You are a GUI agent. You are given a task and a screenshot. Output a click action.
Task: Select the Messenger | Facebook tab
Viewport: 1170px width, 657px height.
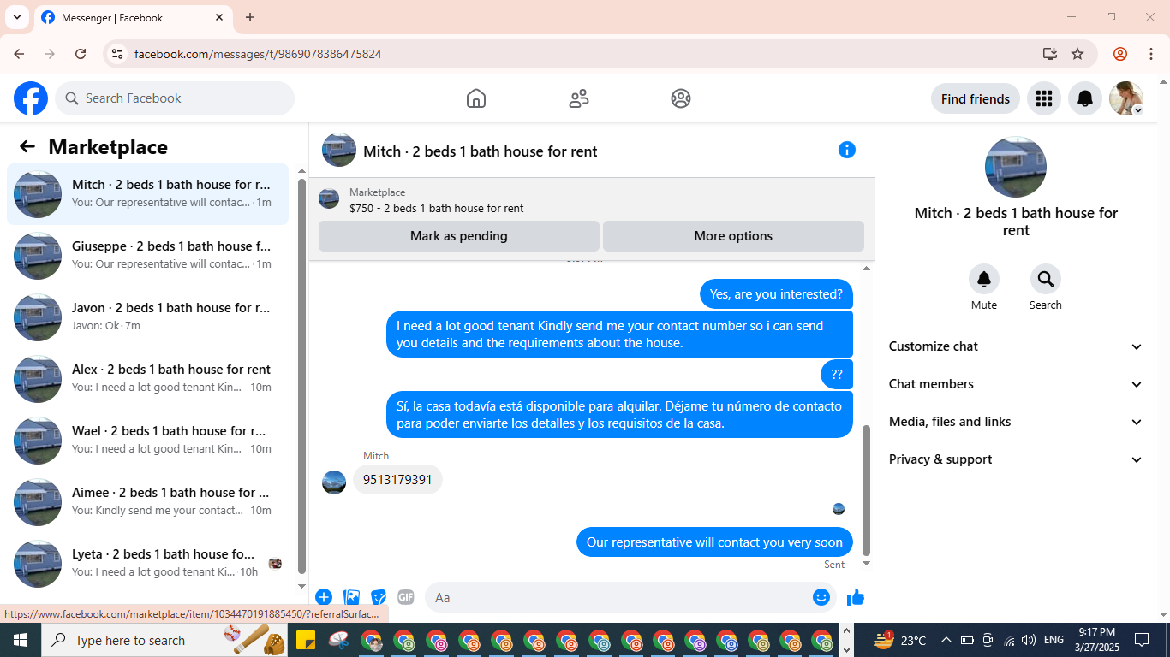coord(133,17)
